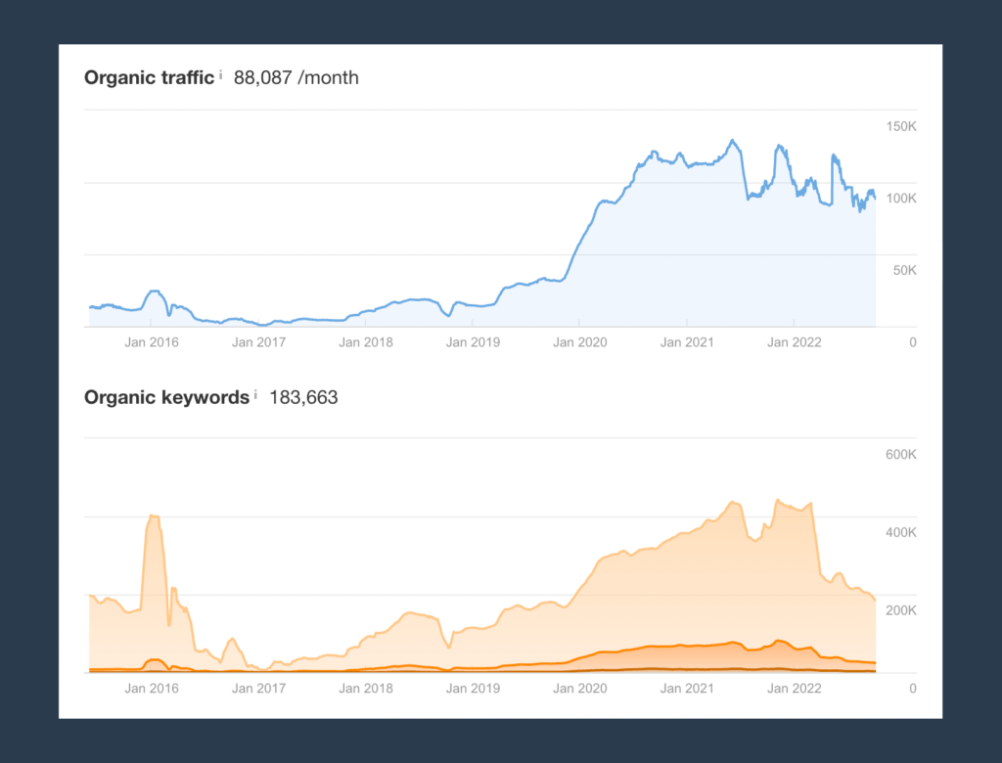This screenshot has height=763, width=1002.
Task: Click 'Jan 2021' on the keywords chart axis
Action: (x=687, y=689)
